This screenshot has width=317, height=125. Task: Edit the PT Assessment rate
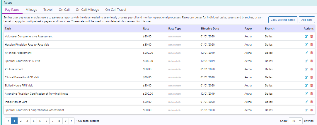point(306,69)
